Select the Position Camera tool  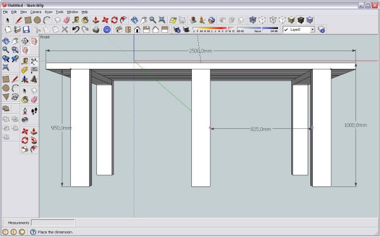25,111
